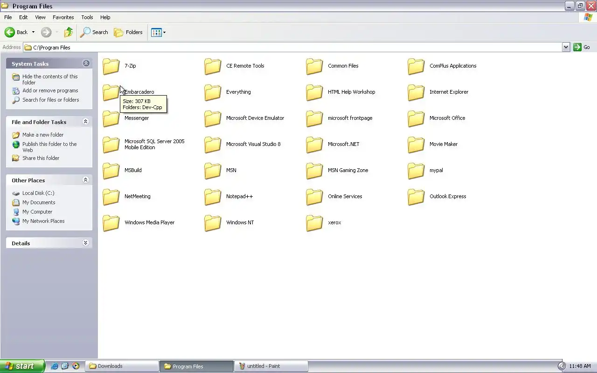Click the xerox folder name
597x373 pixels.
334,222
